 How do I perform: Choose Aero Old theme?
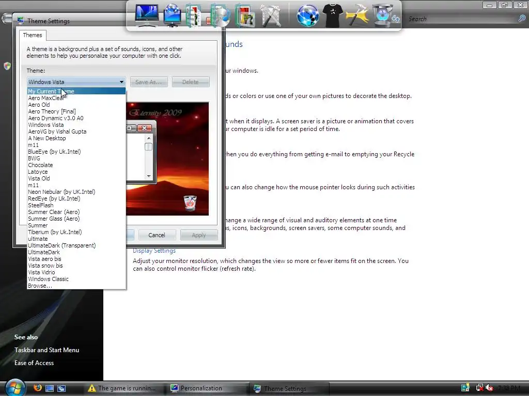point(76,105)
